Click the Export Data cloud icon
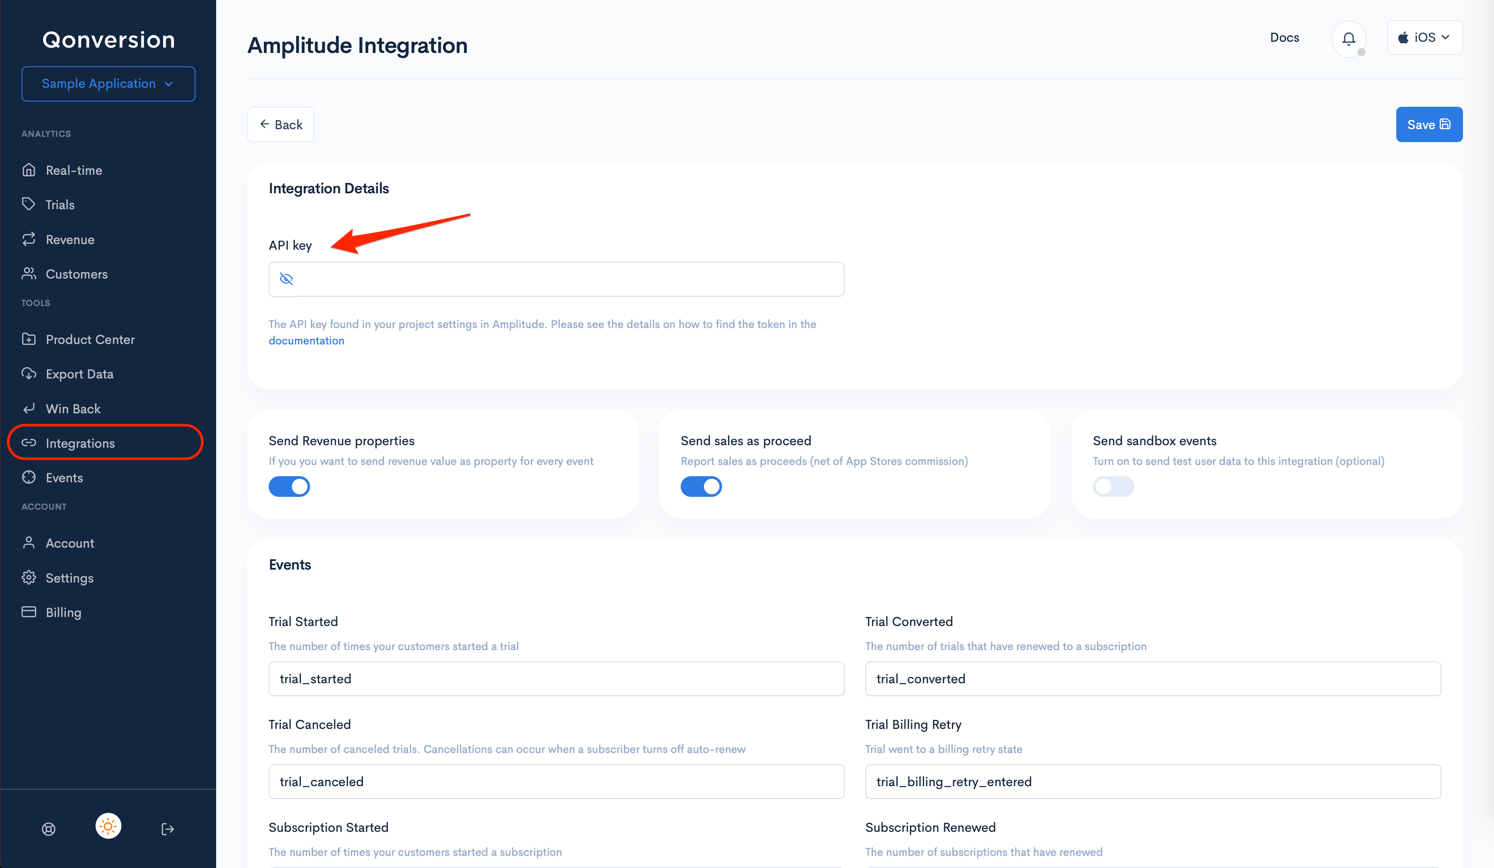Viewport: 1494px width, 868px height. click(28, 374)
